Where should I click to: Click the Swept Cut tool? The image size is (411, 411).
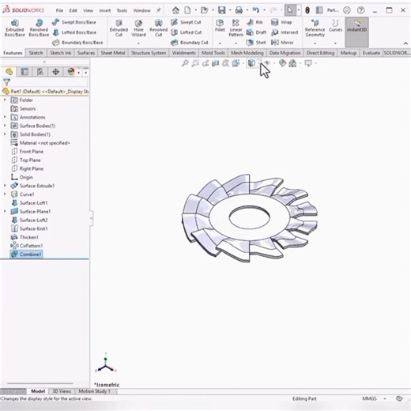pyautogui.click(x=186, y=22)
